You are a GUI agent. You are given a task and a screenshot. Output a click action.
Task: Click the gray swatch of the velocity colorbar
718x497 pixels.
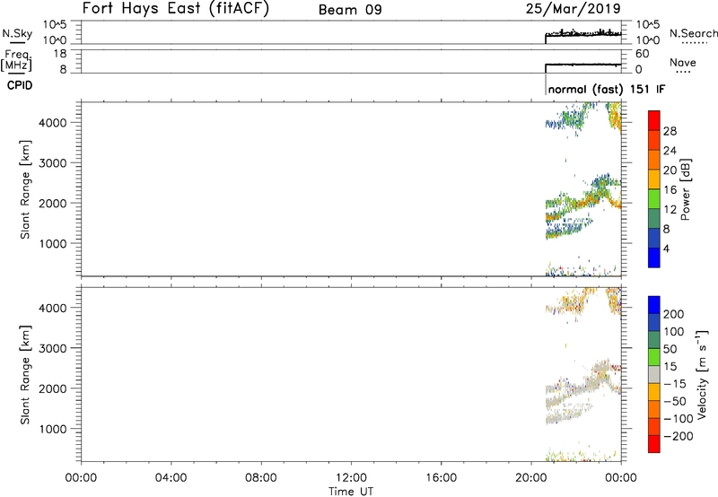point(654,374)
